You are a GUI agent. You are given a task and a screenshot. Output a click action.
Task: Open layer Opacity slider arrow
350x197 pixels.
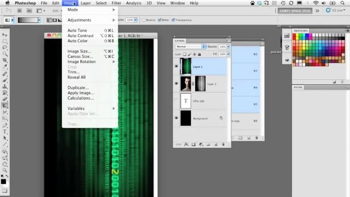coord(228,47)
